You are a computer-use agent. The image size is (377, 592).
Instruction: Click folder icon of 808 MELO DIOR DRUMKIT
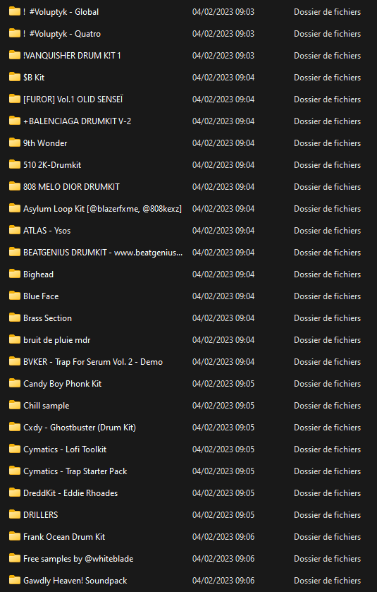pos(15,186)
